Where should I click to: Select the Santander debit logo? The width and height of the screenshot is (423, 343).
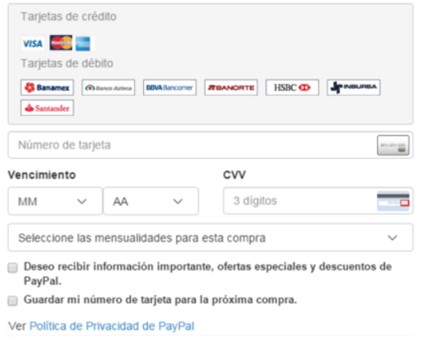tap(47, 108)
